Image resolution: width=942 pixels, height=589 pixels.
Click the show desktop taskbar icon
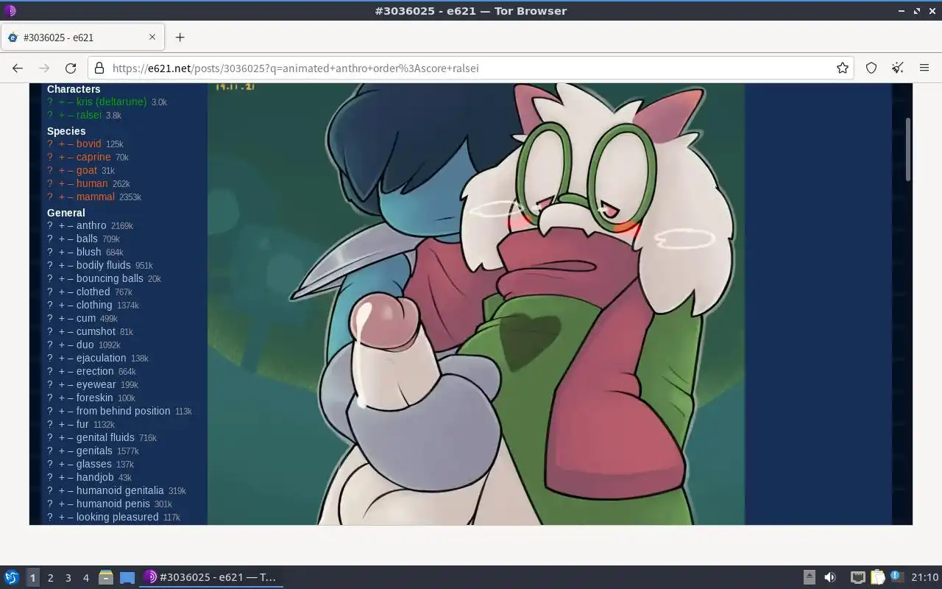coord(127,577)
